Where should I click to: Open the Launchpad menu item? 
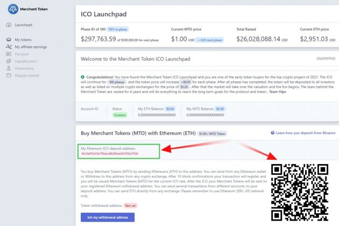(23, 25)
